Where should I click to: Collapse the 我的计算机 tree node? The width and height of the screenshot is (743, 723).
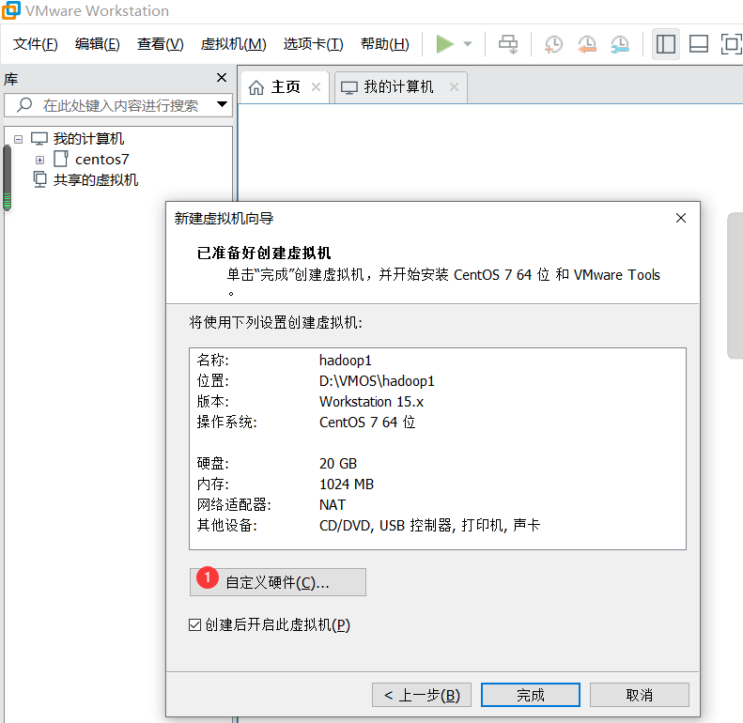18,139
